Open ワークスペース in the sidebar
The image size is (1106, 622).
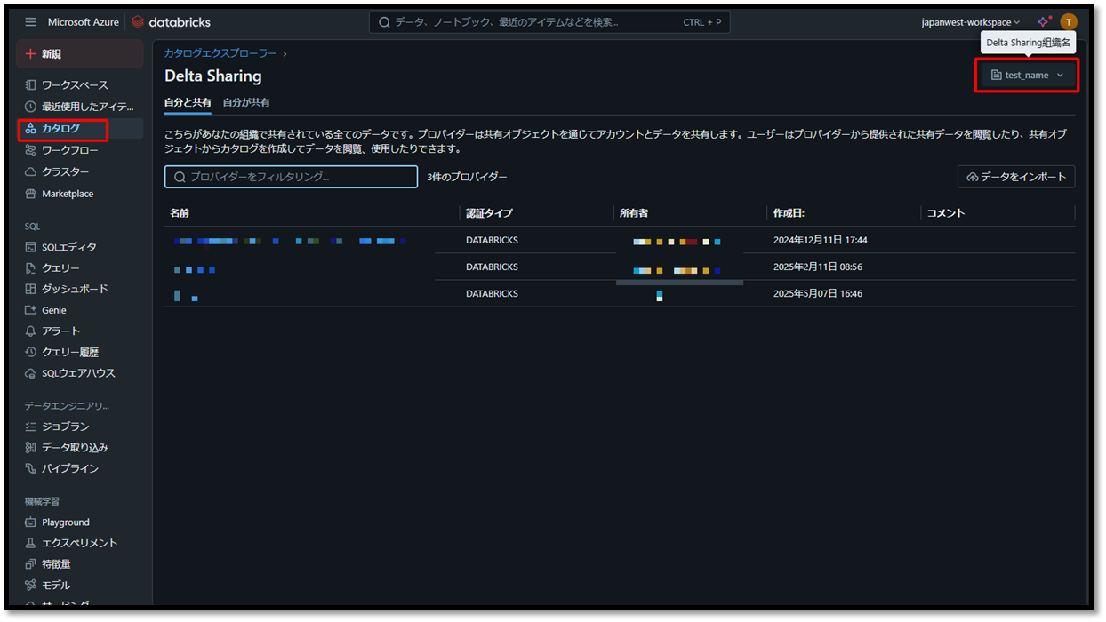[75, 85]
